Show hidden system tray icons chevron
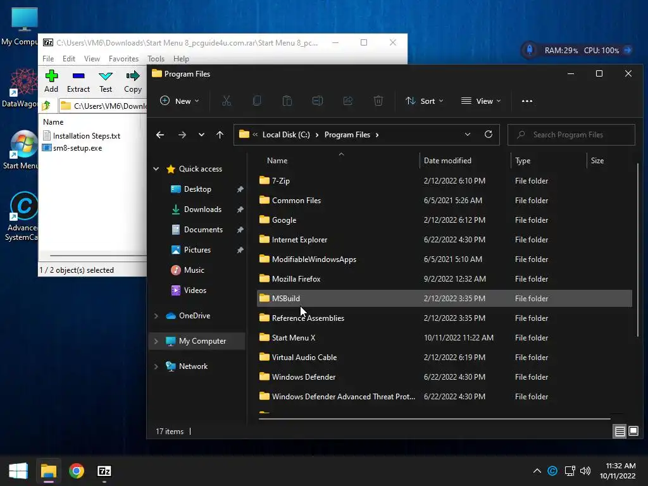Screen dimensions: 648x486 [537, 471]
